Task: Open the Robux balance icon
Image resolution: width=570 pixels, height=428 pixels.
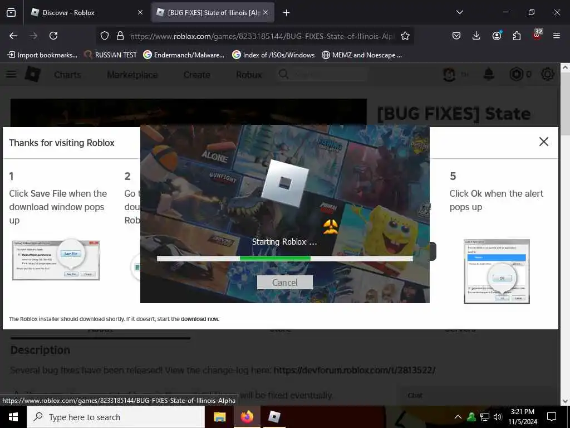Action: click(x=516, y=74)
